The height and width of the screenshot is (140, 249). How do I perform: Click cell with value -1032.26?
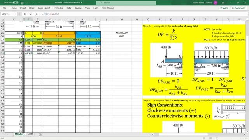pos(82,47)
